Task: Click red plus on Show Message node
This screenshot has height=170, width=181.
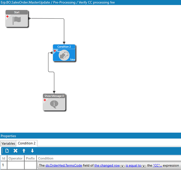Action: click(x=45, y=100)
